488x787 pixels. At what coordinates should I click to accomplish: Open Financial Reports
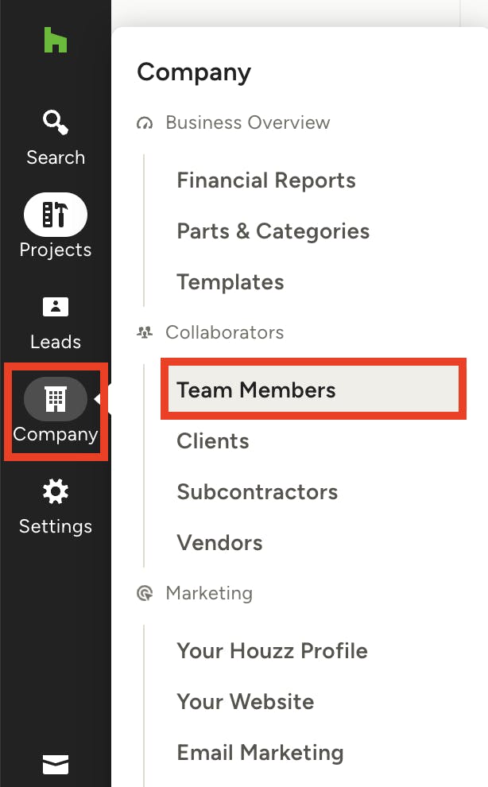coord(266,180)
